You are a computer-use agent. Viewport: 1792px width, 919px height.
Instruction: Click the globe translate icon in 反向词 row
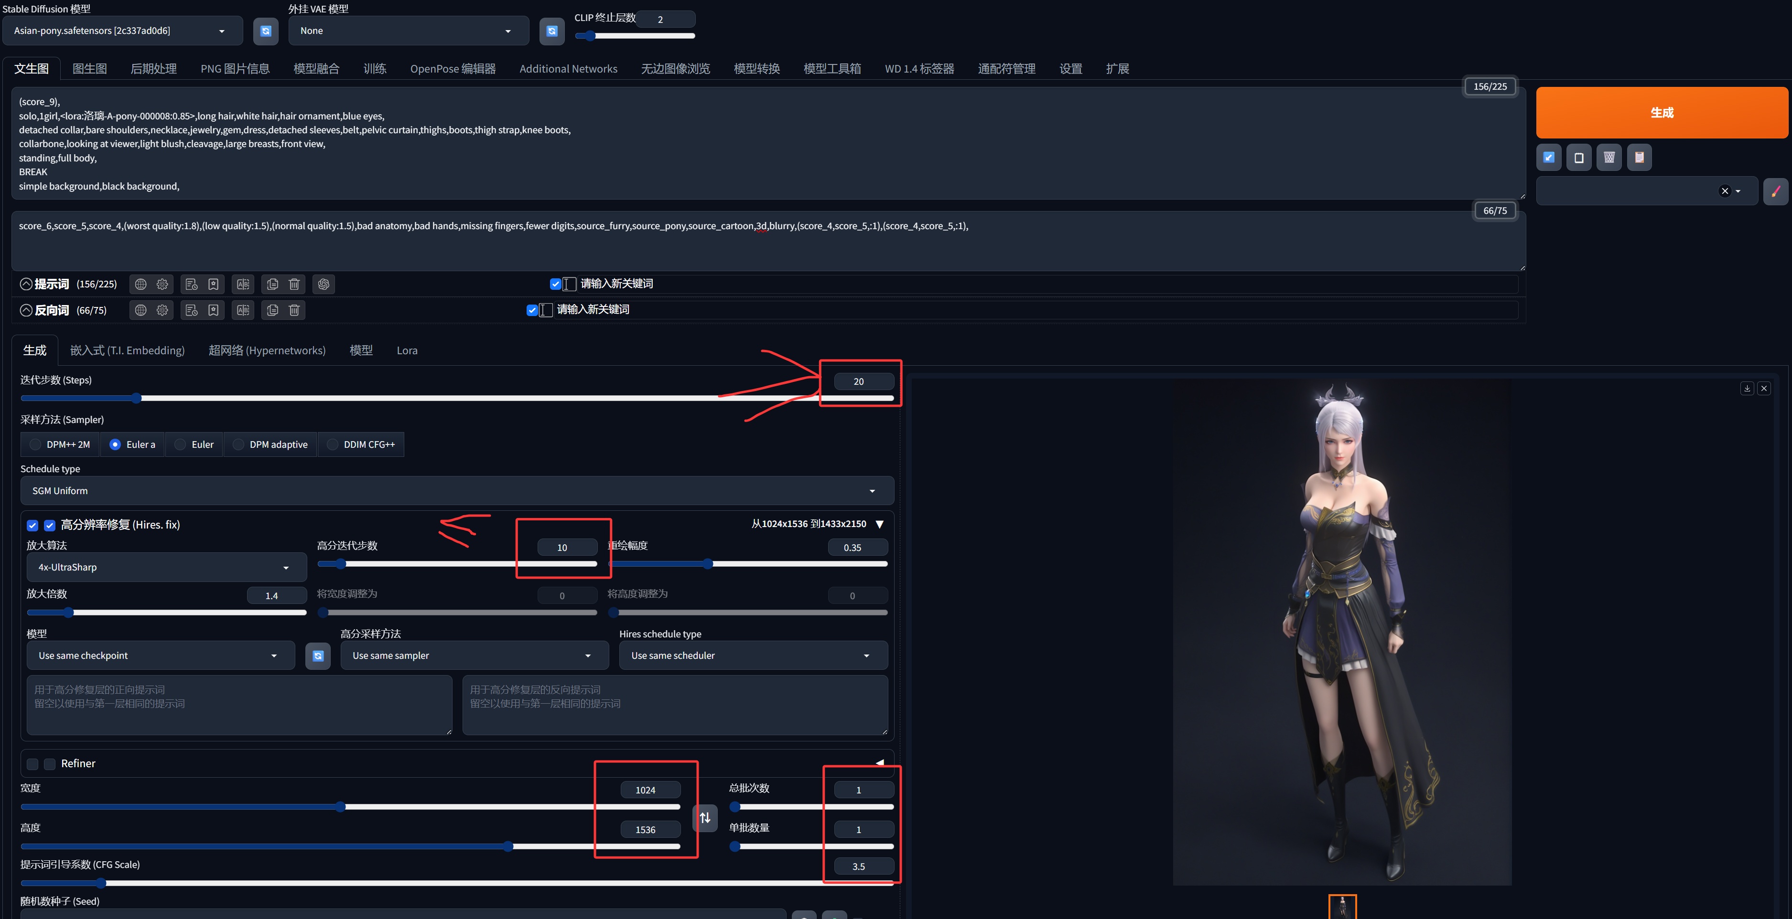tap(140, 310)
